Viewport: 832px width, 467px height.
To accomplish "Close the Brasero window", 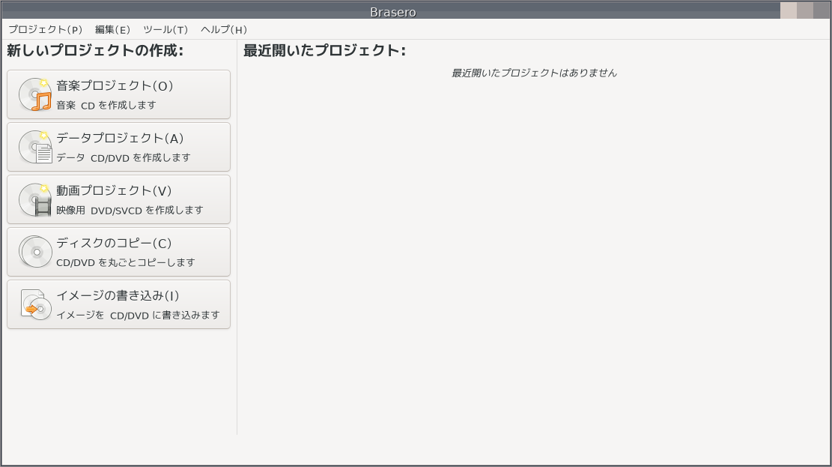I will (822, 10).
